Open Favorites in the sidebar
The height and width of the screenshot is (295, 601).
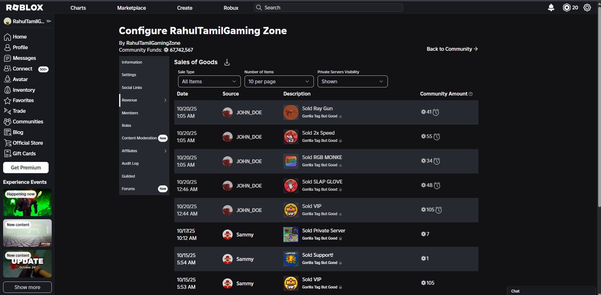point(19,100)
